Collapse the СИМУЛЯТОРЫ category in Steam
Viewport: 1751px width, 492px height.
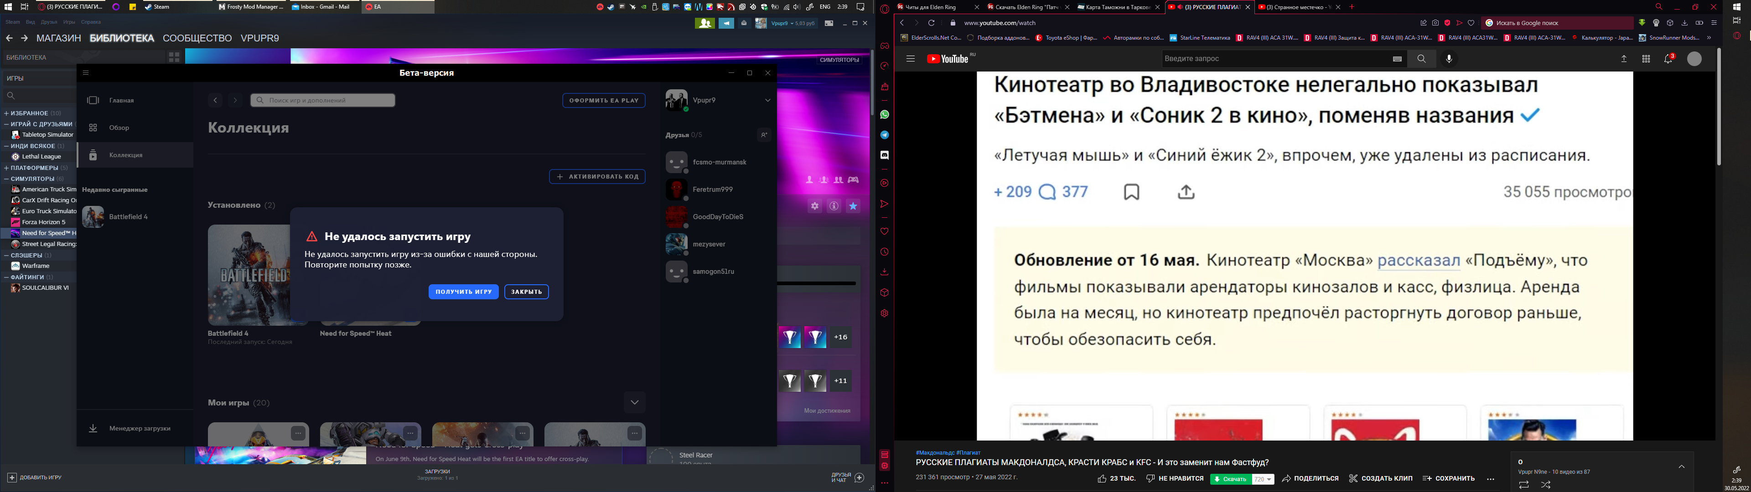tap(7, 179)
